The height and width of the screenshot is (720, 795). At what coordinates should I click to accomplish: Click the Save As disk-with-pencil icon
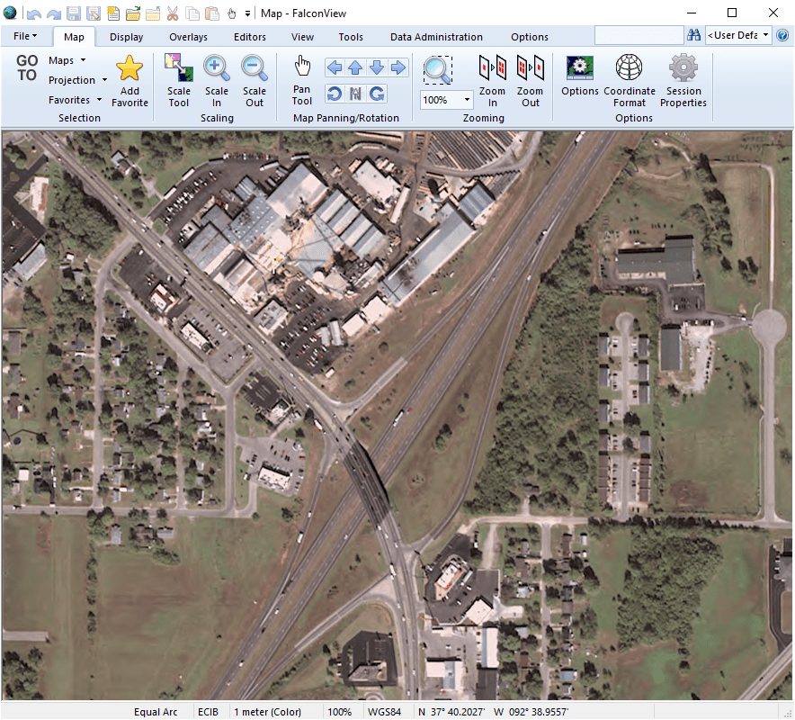point(94,13)
